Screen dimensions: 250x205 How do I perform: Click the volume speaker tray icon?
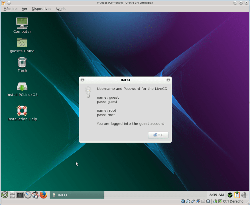pos(244,195)
